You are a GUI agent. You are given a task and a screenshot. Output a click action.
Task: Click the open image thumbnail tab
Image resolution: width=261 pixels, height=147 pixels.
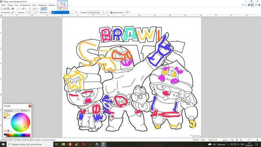62,5
